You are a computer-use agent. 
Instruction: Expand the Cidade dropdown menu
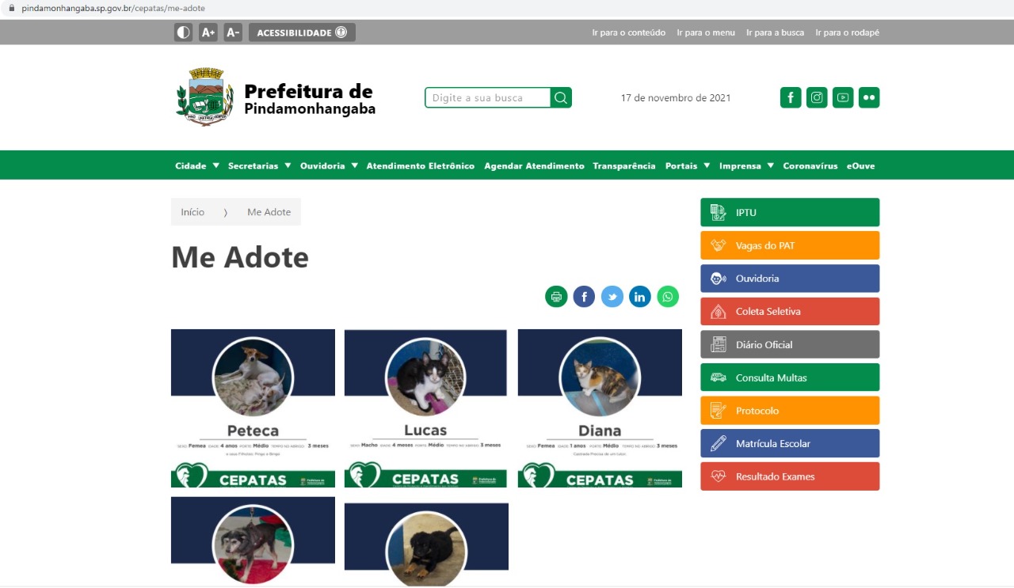click(x=197, y=166)
